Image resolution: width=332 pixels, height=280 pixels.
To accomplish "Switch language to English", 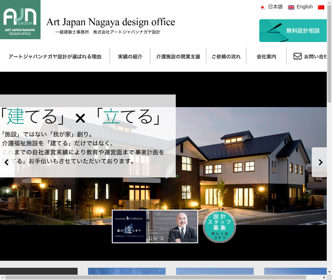I will [x=304, y=7].
